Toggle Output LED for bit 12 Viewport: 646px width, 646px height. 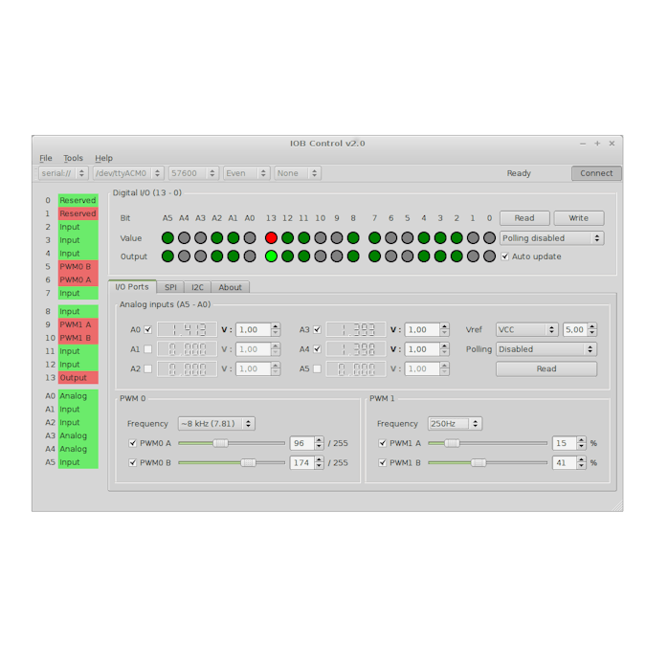pos(287,256)
